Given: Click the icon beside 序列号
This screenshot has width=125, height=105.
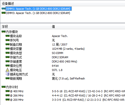Looking at the screenshot, I should coord(7,40).
